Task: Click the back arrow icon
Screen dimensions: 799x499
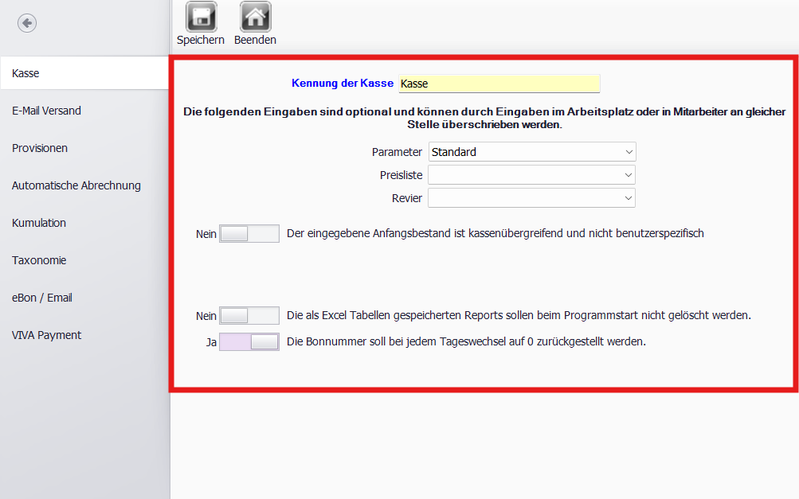Action: (x=27, y=23)
